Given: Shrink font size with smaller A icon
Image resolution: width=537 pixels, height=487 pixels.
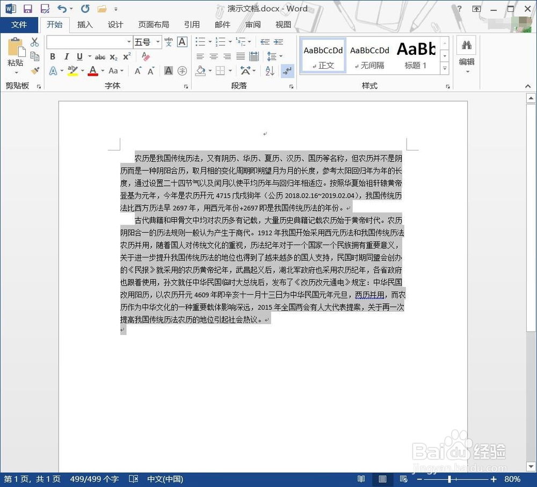Looking at the screenshot, I should (151, 71).
